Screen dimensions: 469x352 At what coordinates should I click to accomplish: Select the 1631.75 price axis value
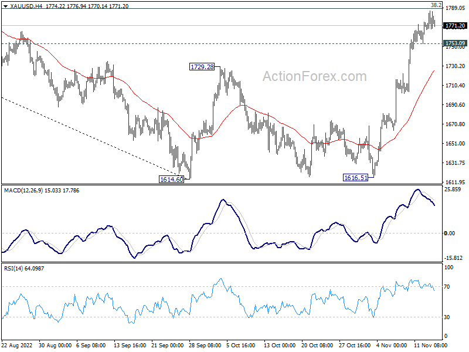[x=455, y=163]
